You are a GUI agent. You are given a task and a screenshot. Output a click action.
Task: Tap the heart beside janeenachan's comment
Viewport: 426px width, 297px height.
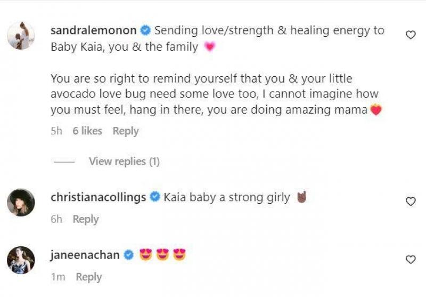pyautogui.click(x=411, y=260)
